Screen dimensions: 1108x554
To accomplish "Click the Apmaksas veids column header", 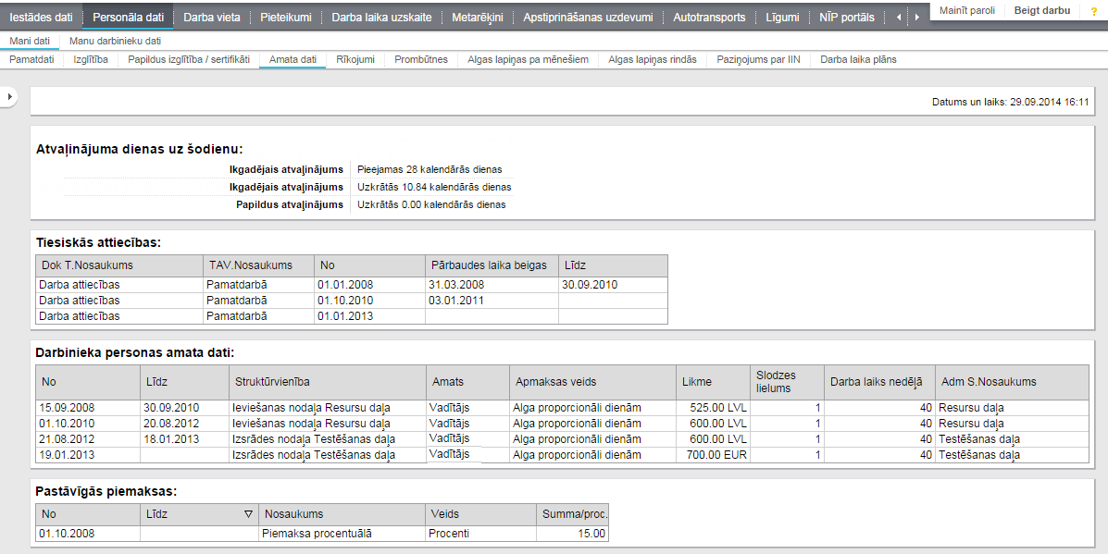I will pyautogui.click(x=592, y=382).
